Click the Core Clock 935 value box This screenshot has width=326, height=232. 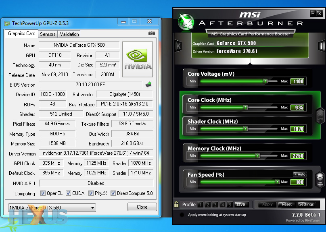pyautogui.click(x=297, y=108)
